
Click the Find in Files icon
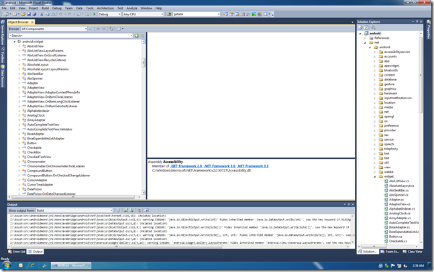[x=169, y=14]
